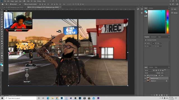
Task: Open the Filter menu
Action: (x=28, y=1)
